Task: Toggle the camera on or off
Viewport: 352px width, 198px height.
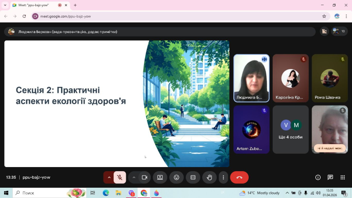Action: click(x=145, y=177)
